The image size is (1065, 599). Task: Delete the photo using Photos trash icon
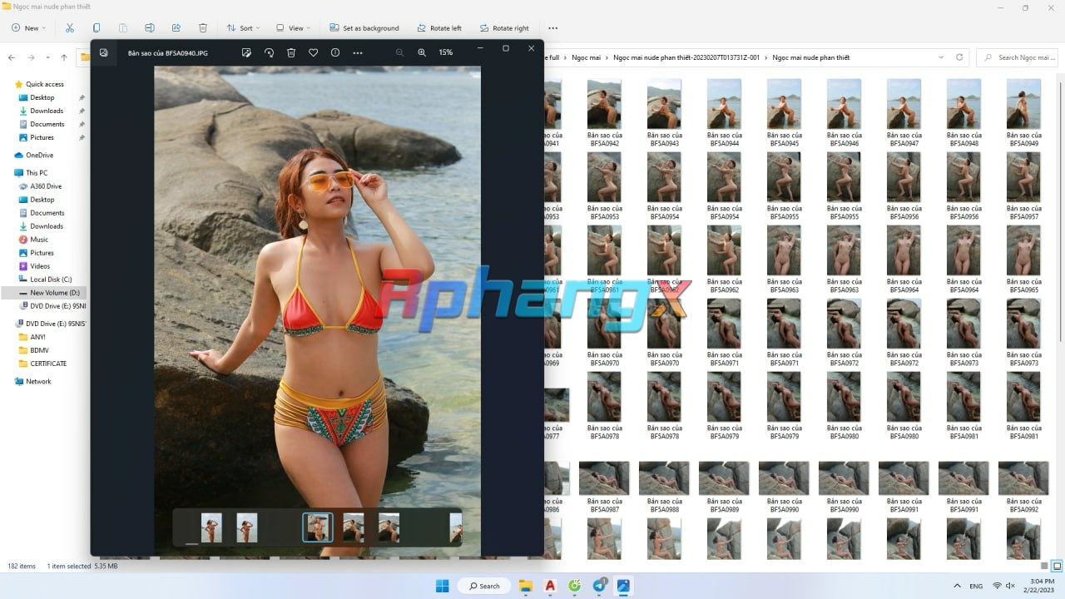point(291,52)
